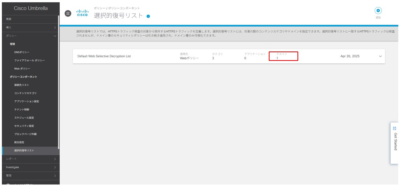The height and width of the screenshot is (186, 399).
Task: Click the info icon beside 選択的復号リスト title
Action: 148,16
